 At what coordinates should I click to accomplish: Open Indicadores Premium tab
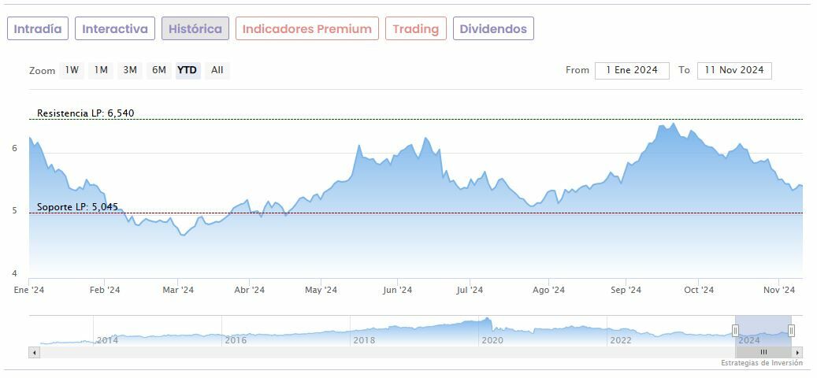coord(306,29)
